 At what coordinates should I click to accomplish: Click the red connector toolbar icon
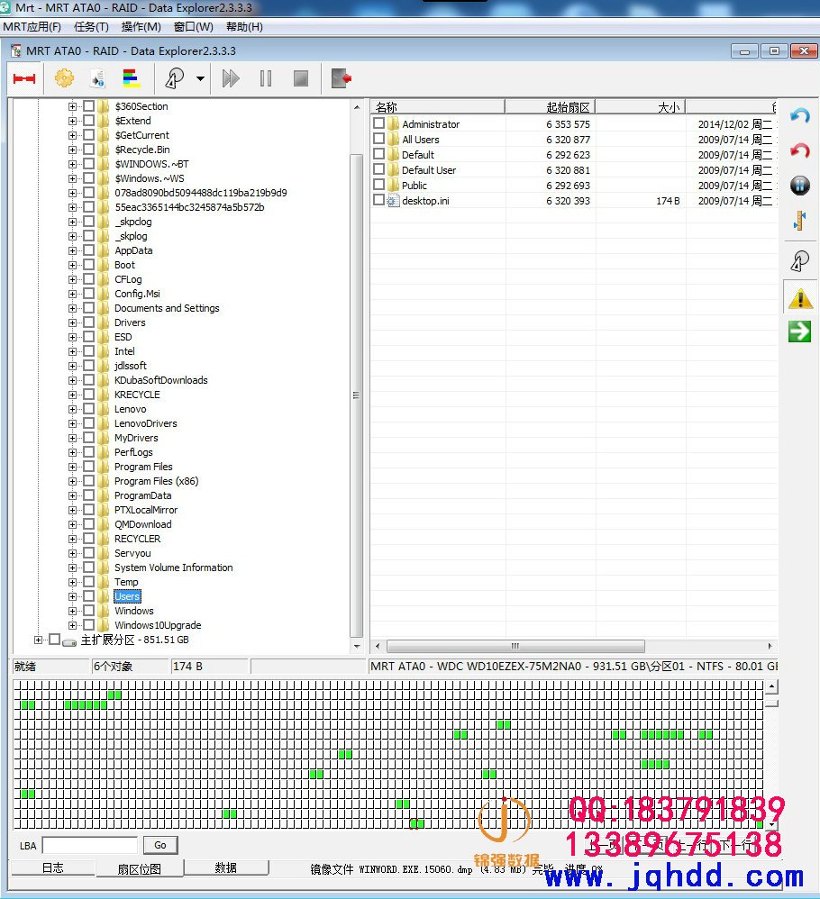pos(24,78)
